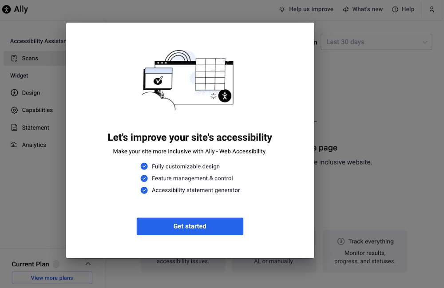The height and width of the screenshot is (288, 444).
Task: Click the megaphone What's new icon
Action: [345, 9]
